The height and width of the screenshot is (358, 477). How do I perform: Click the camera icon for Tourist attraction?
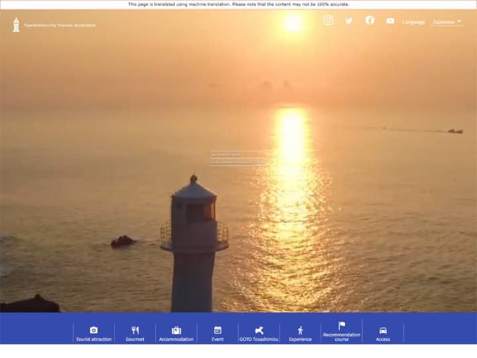click(x=93, y=329)
